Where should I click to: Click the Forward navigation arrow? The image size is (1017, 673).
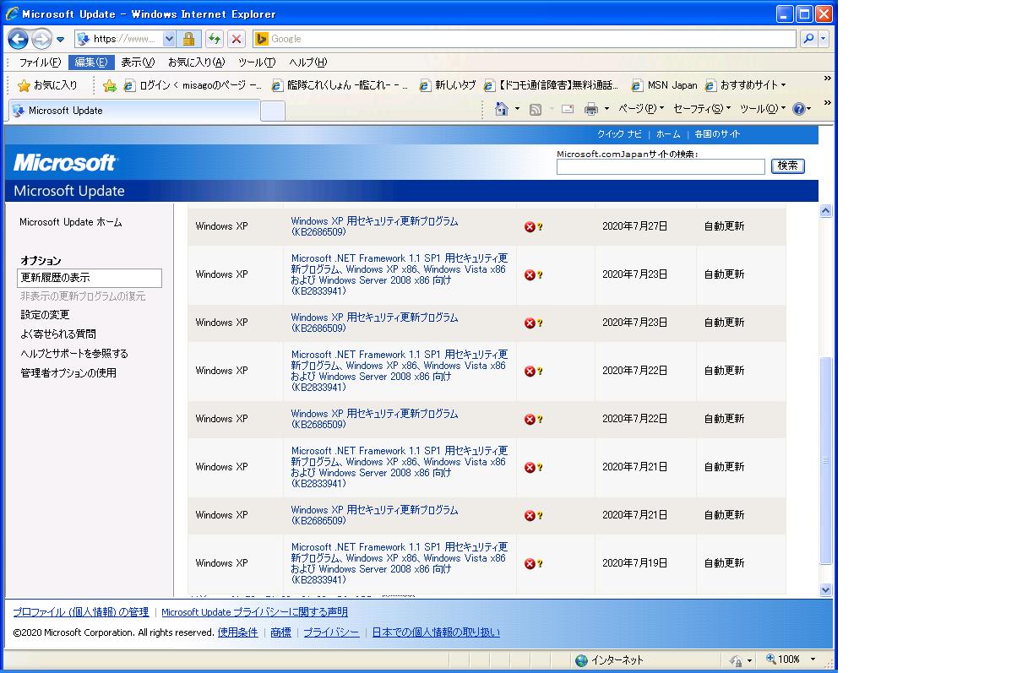(x=41, y=39)
